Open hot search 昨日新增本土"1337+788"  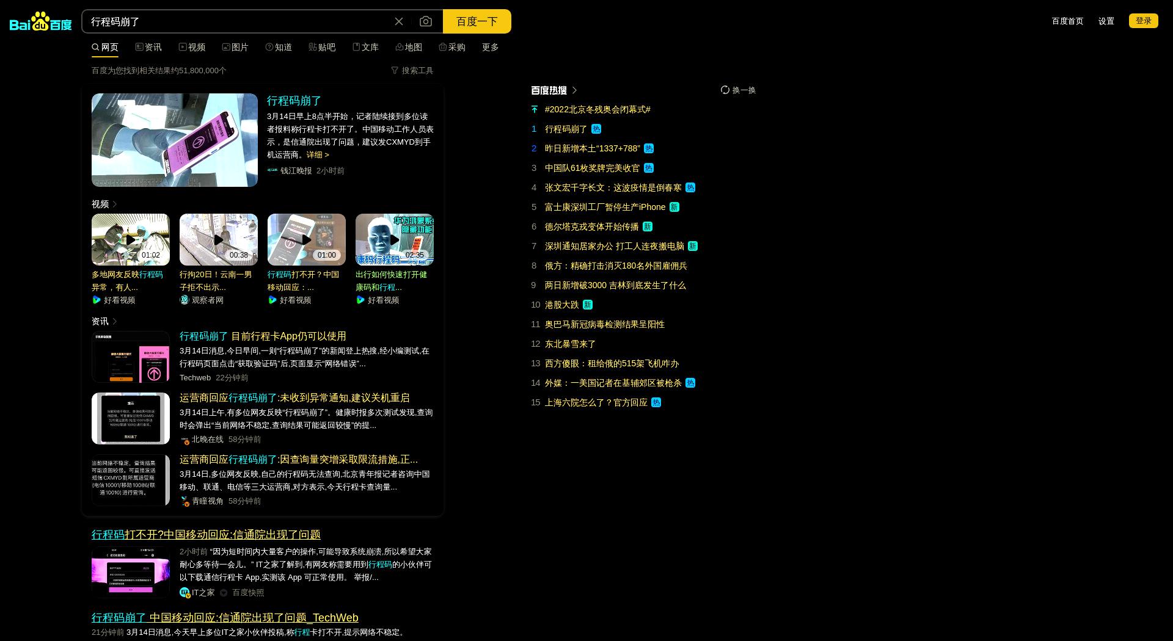coord(593,148)
